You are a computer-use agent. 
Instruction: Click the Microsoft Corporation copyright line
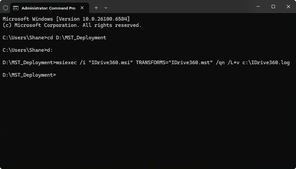(72, 25)
